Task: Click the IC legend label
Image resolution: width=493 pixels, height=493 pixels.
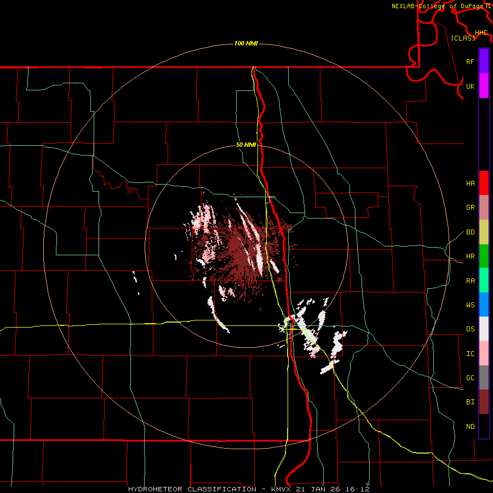Action: tap(471, 354)
